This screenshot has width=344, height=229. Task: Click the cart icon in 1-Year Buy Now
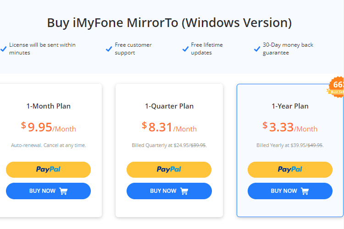(305, 191)
